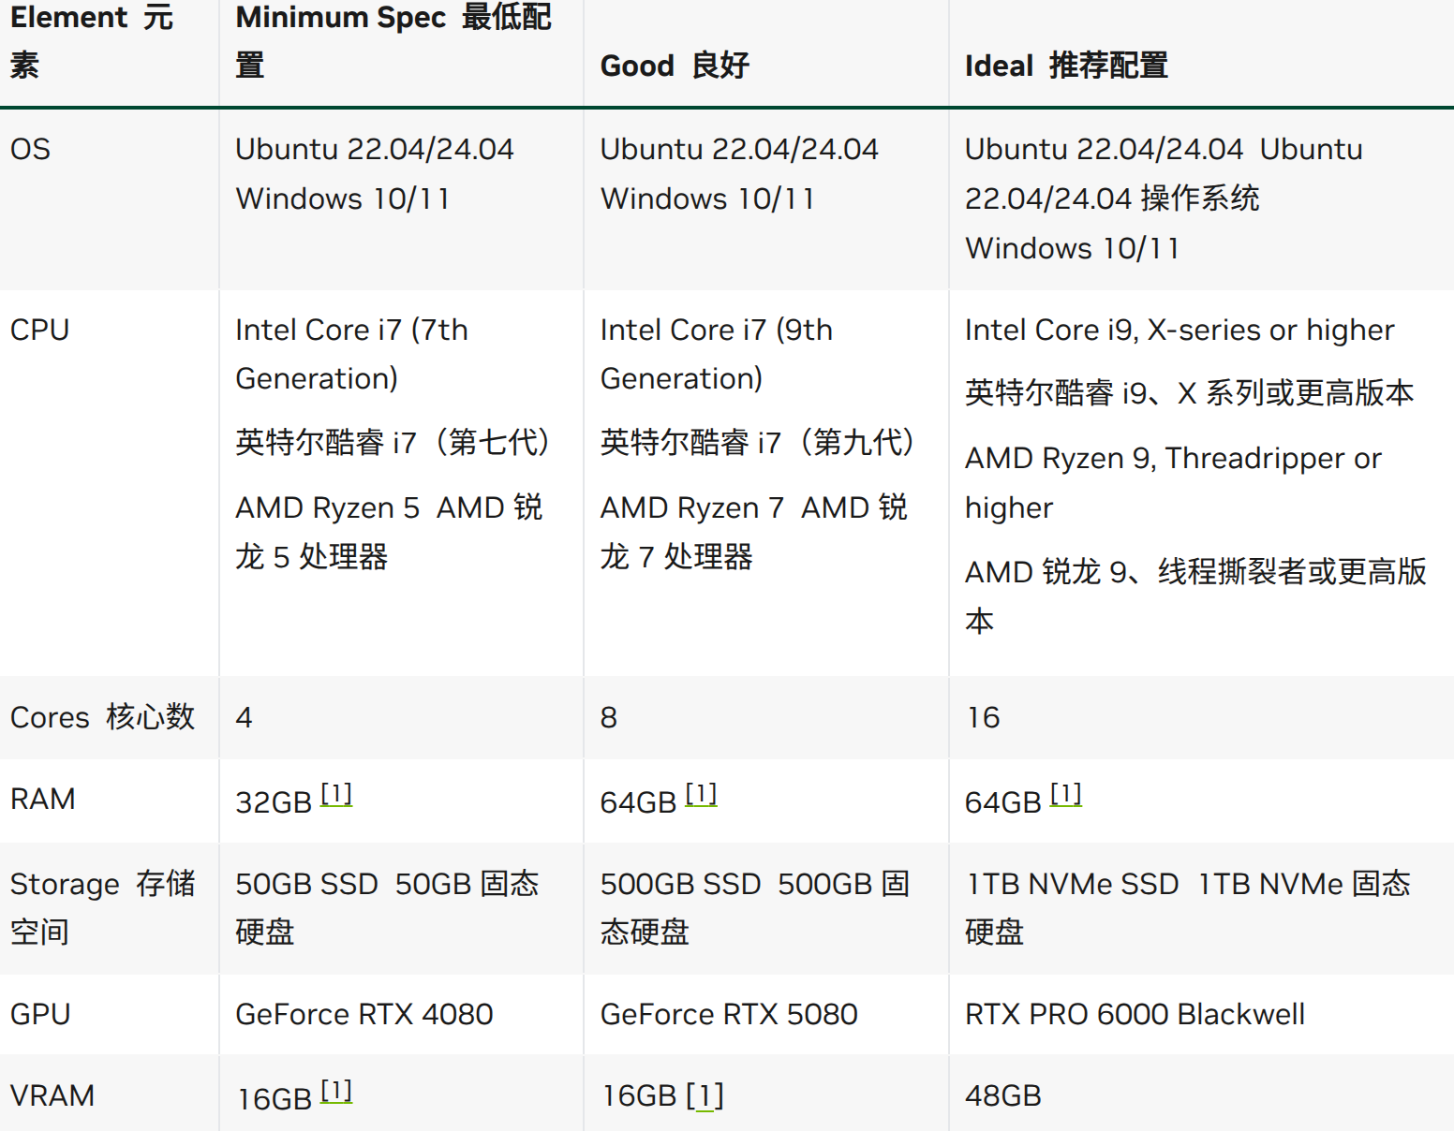The width and height of the screenshot is (1454, 1131).
Task: Select the "GPU" row label
Action: (x=40, y=1014)
